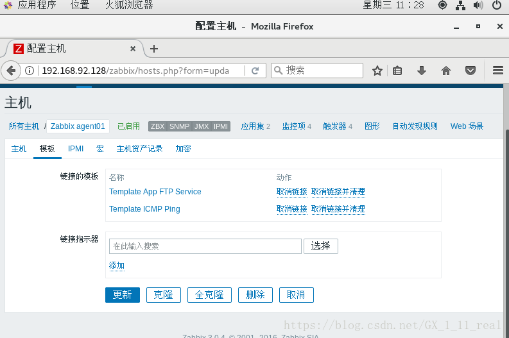Open 自动发现规则 link
The image size is (509, 338).
415,126
